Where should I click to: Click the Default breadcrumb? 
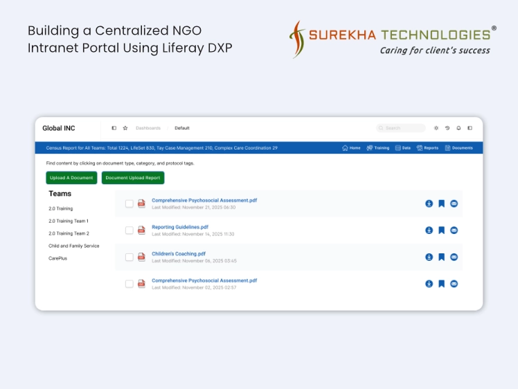click(182, 128)
